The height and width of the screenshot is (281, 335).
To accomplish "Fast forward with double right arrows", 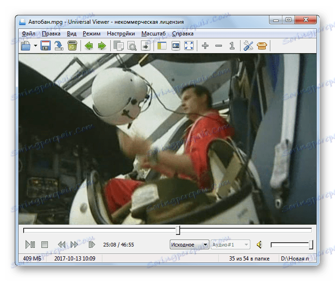I will click(74, 244).
